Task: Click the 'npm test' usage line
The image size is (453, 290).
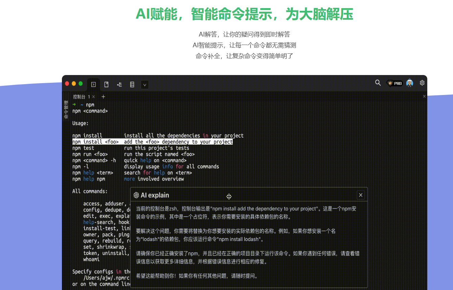Action: 131,148
